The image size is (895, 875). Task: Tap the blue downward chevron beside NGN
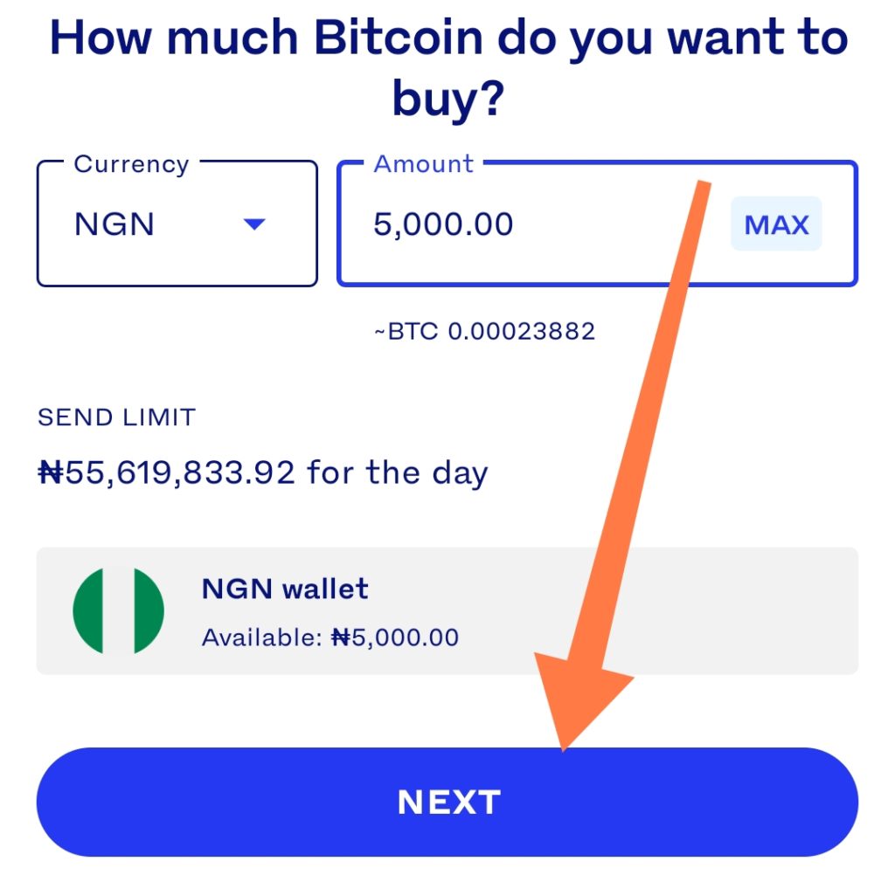[254, 225]
